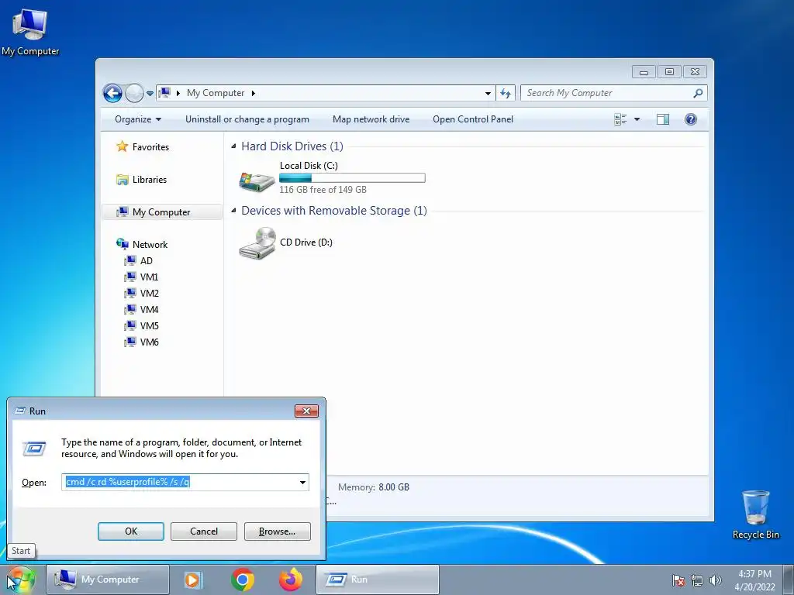794x595 pixels.
Task: Change your view icon in toolbar
Action: pyautogui.click(x=620, y=119)
